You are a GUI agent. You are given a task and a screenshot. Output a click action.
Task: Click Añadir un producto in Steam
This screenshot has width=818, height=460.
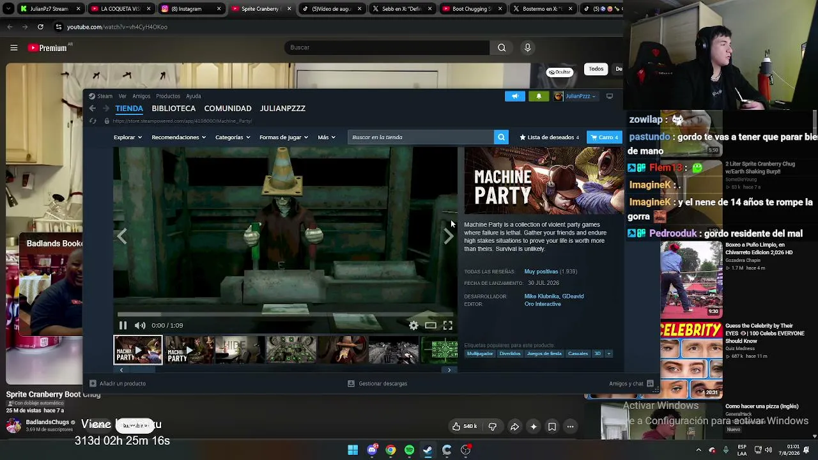click(x=118, y=384)
